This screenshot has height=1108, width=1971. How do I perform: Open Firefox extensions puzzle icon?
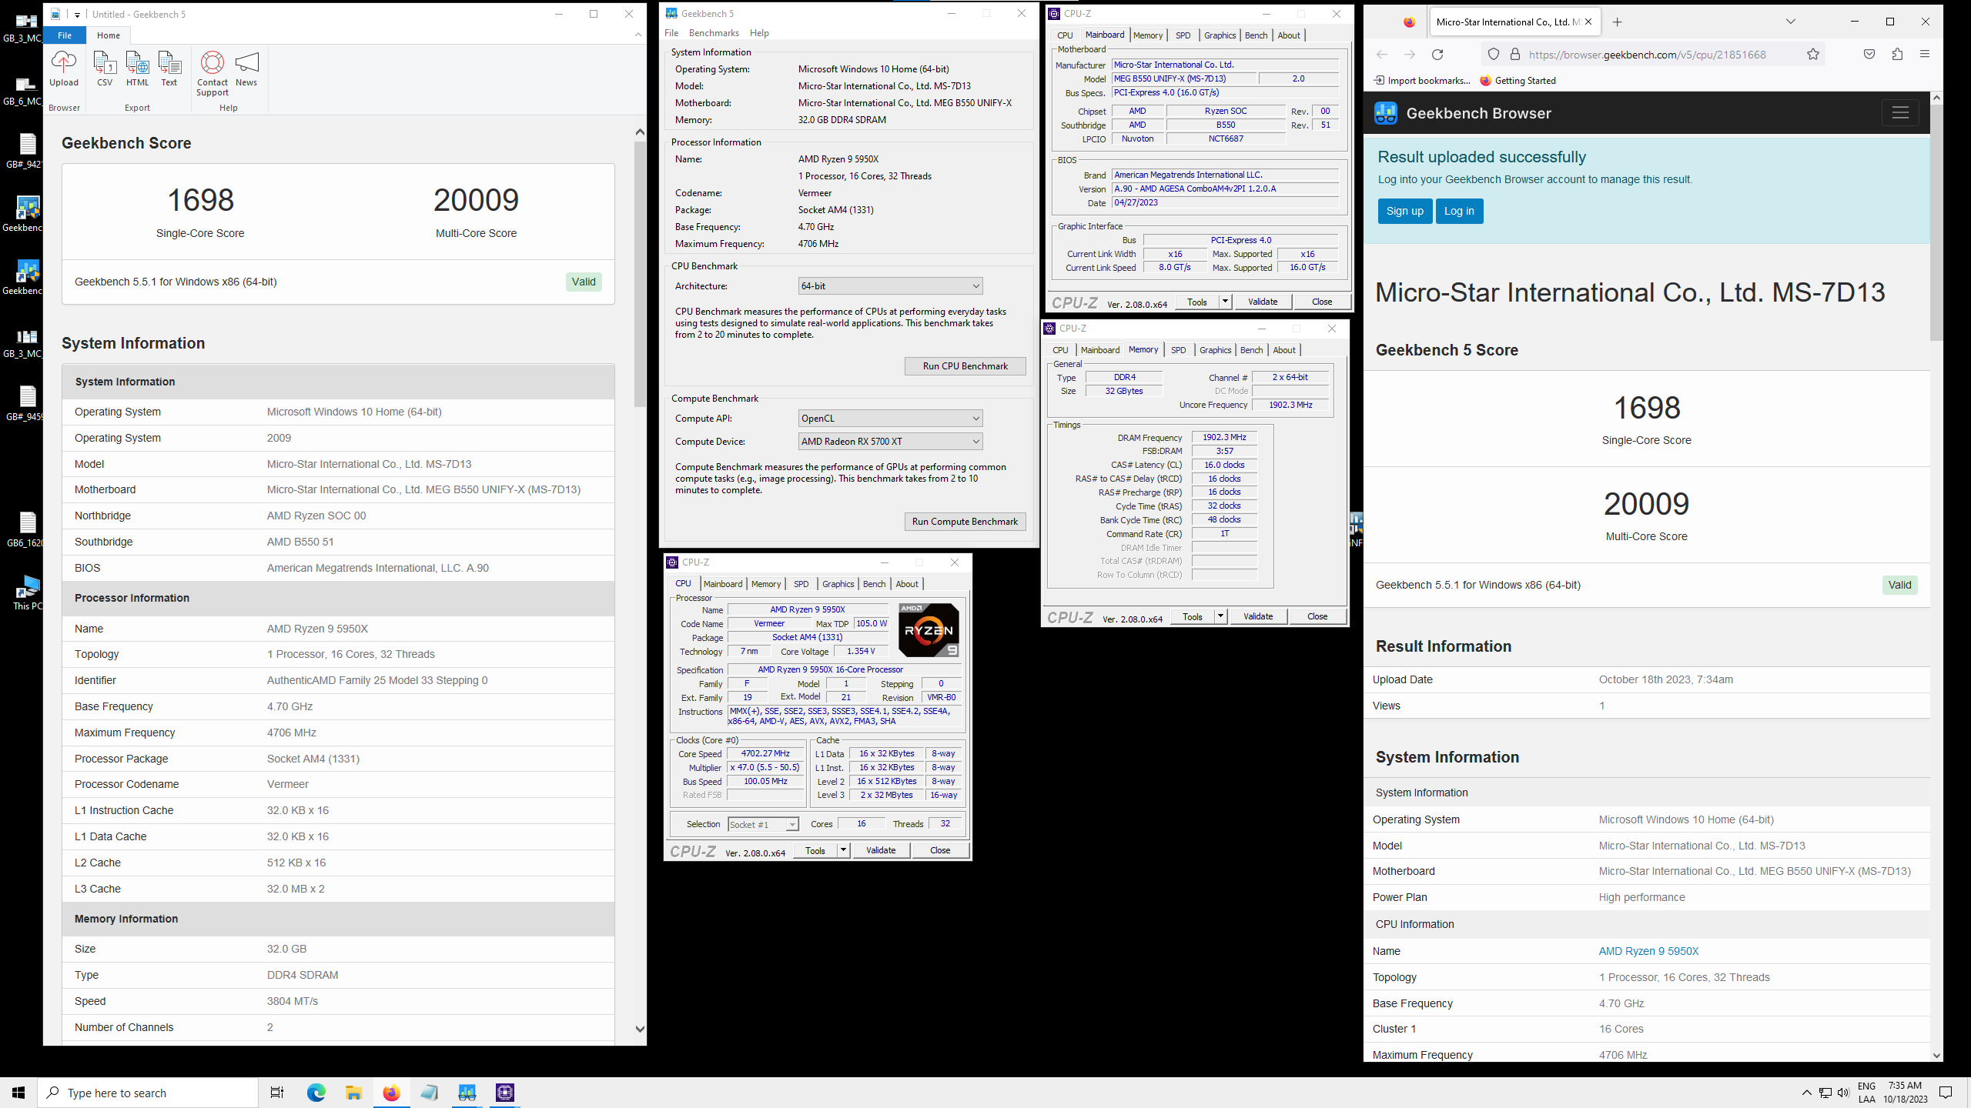1897,55
